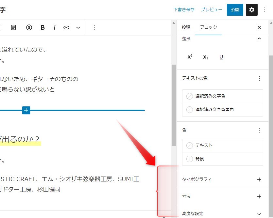Expand the 寸法 section

pos(259,196)
